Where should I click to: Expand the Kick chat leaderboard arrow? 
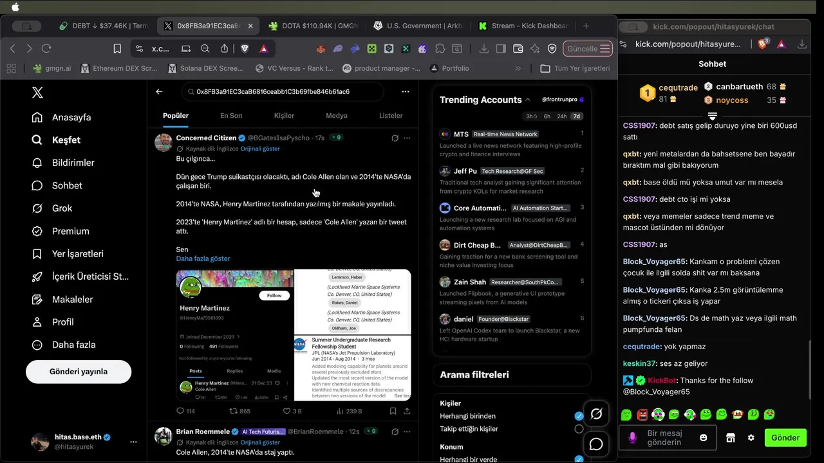pyautogui.click(x=713, y=116)
